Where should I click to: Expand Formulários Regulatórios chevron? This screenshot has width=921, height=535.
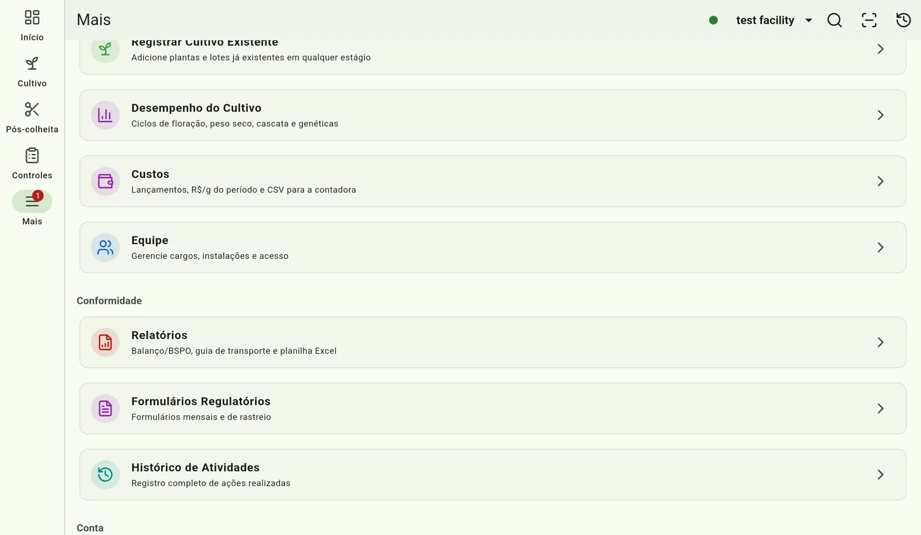click(881, 408)
